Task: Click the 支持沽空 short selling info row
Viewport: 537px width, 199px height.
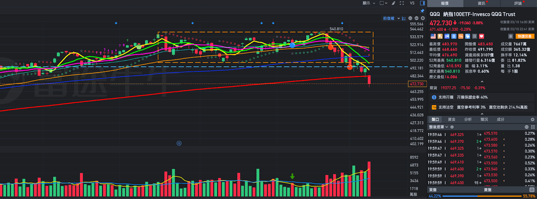Action: (x=482, y=107)
